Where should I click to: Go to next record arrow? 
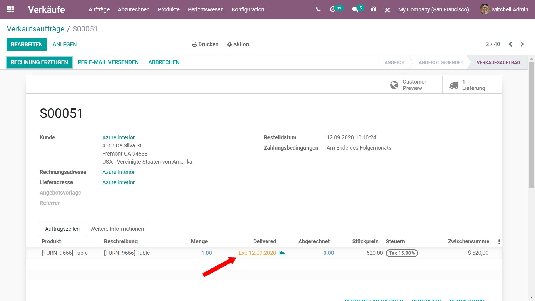[x=522, y=44]
